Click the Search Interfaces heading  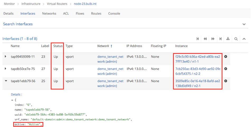point(18,24)
